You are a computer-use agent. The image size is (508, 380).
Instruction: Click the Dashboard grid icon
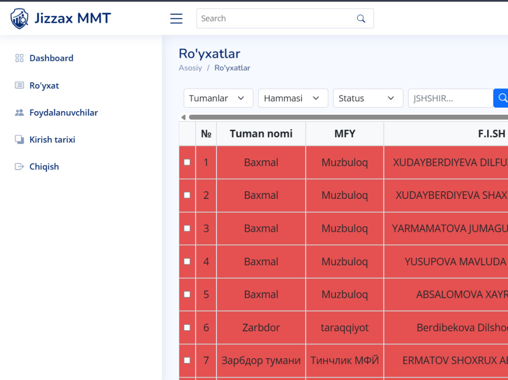[19, 58]
